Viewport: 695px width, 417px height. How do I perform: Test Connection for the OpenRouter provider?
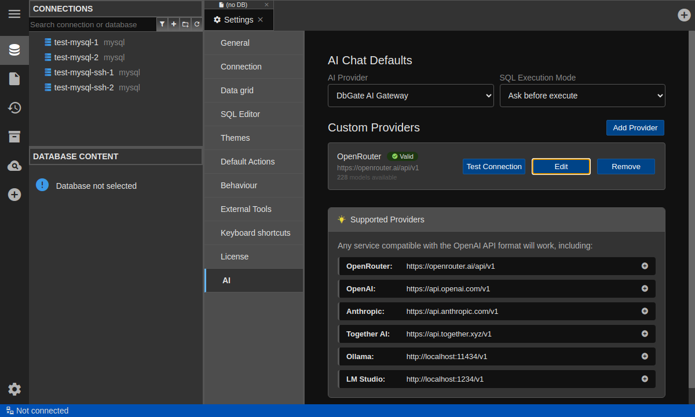pyautogui.click(x=494, y=167)
